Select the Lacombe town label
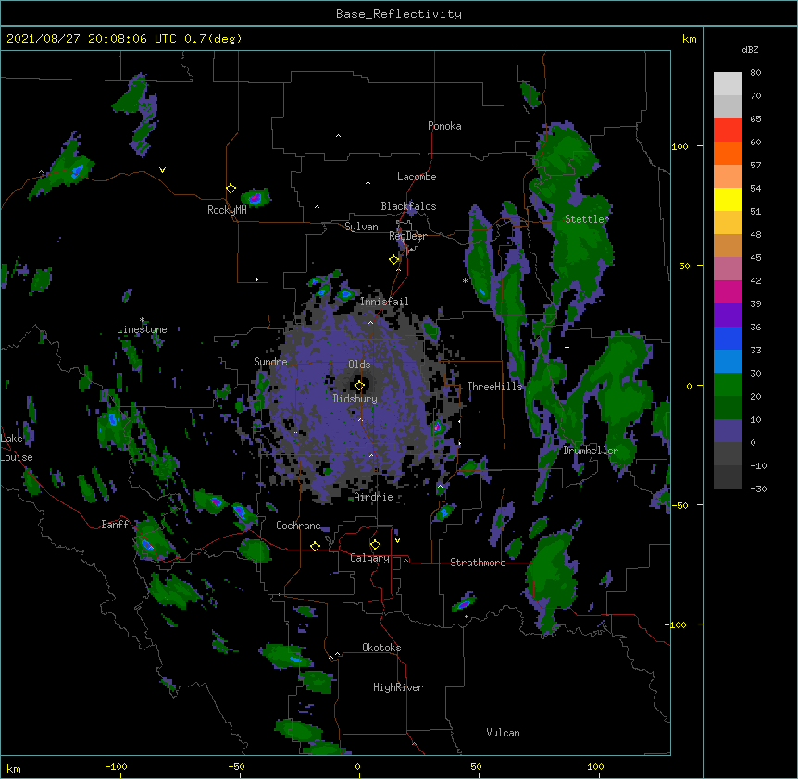The height and width of the screenshot is (779, 798). tap(417, 177)
